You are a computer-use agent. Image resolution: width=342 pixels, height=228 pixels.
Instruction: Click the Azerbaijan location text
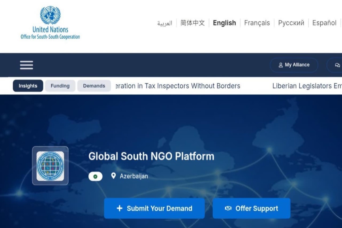point(134,176)
